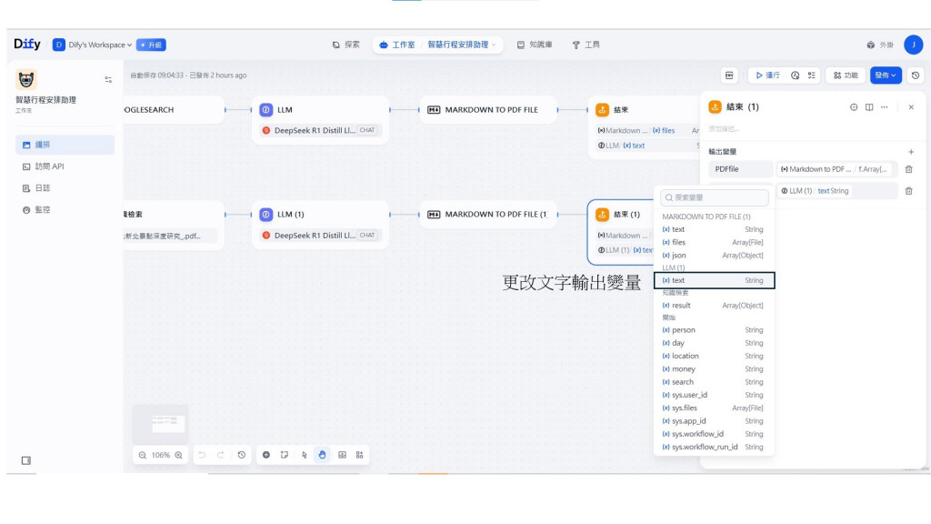This screenshot has height=524, width=931.
Task: Click the 功能 features button
Action: tap(846, 76)
